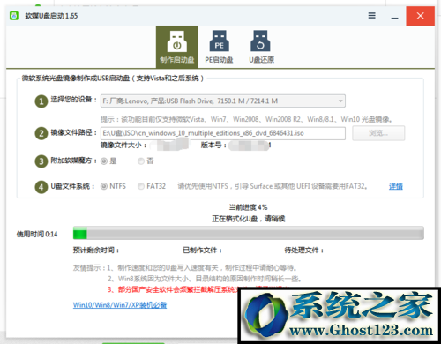Click the 软媒U盘启动 app logo icon

[14, 16]
